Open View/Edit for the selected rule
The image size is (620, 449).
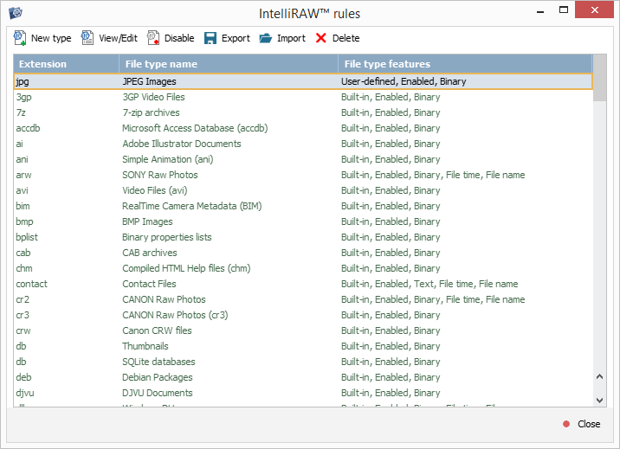click(87, 38)
